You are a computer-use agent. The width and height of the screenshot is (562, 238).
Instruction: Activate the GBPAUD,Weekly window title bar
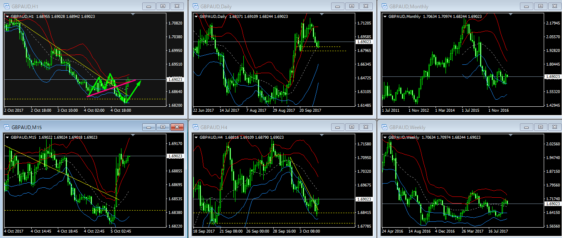coord(458,127)
